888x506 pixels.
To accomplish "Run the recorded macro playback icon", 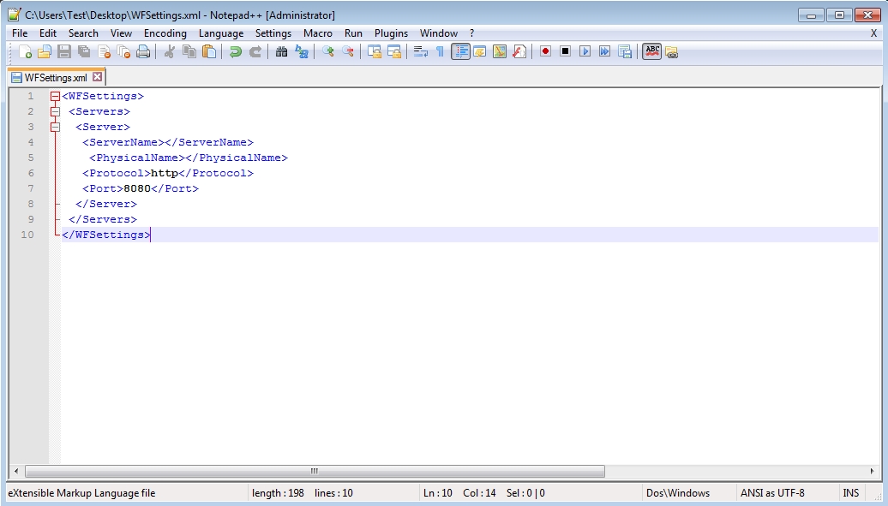I will click(x=585, y=51).
